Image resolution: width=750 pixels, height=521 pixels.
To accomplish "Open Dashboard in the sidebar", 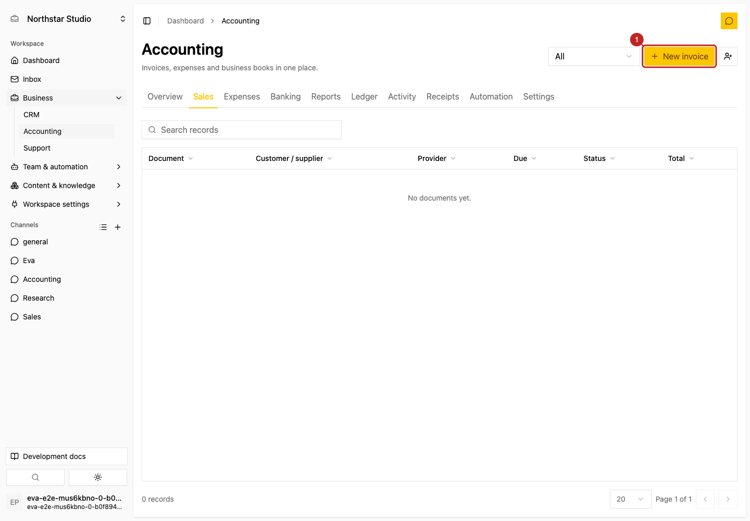I will click(x=67, y=60).
